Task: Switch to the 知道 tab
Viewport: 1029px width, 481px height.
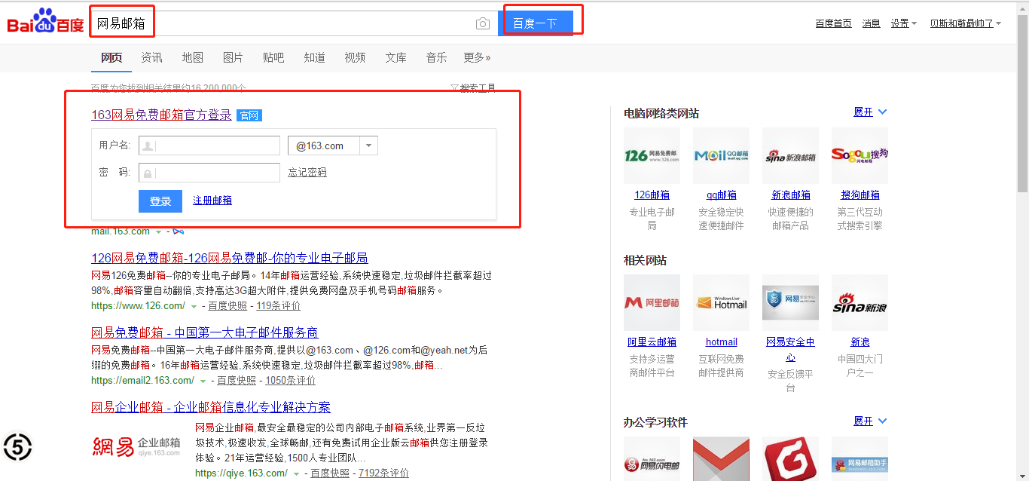Action: coord(314,57)
